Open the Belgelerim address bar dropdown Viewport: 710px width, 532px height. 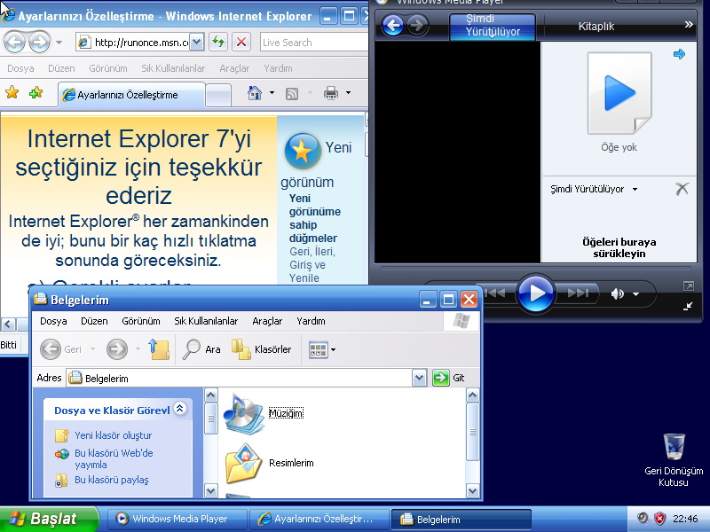pos(419,378)
